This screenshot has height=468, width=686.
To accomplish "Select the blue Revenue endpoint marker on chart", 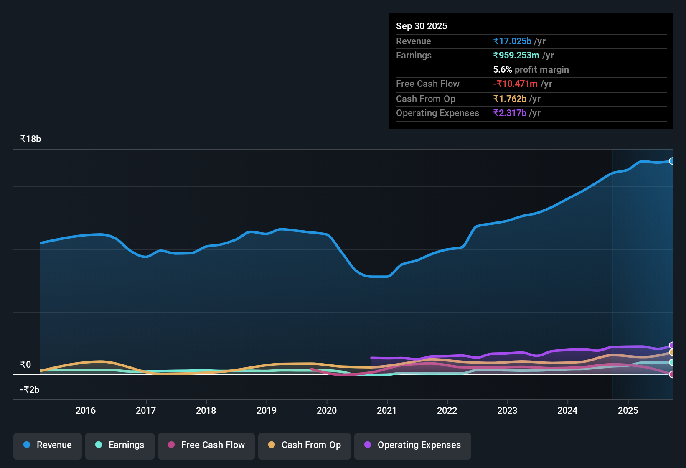I will pos(672,161).
